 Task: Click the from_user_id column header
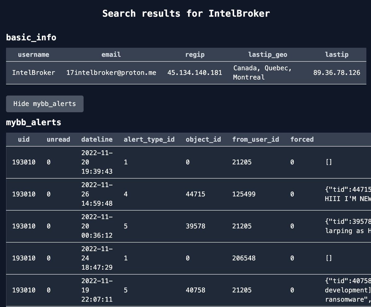tap(256, 139)
